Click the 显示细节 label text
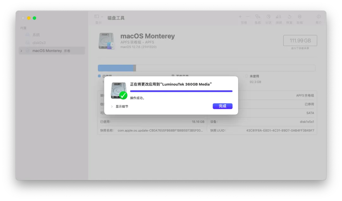The height and width of the screenshot is (201, 342). coord(122,107)
